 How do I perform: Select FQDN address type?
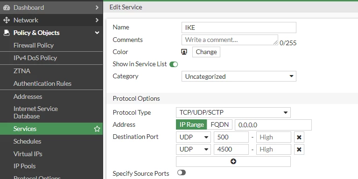click(219, 125)
